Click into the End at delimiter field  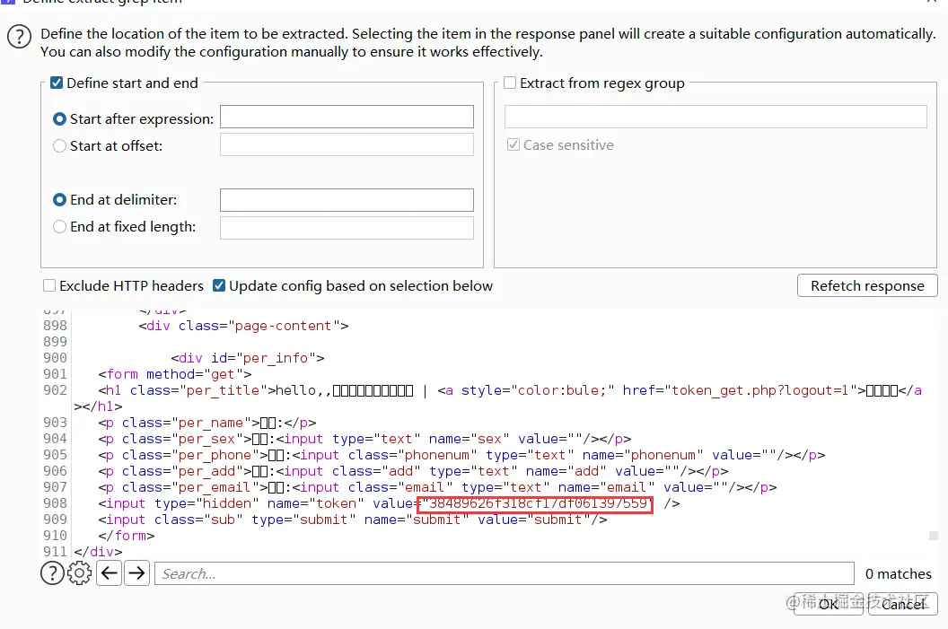(347, 200)
